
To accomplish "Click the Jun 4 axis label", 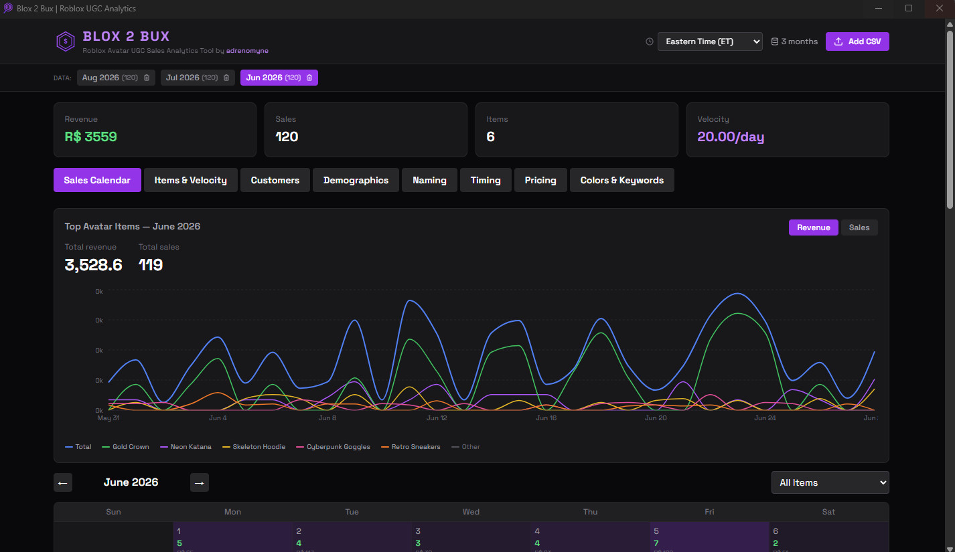I will pyautogui.click(x=218, y=418).
